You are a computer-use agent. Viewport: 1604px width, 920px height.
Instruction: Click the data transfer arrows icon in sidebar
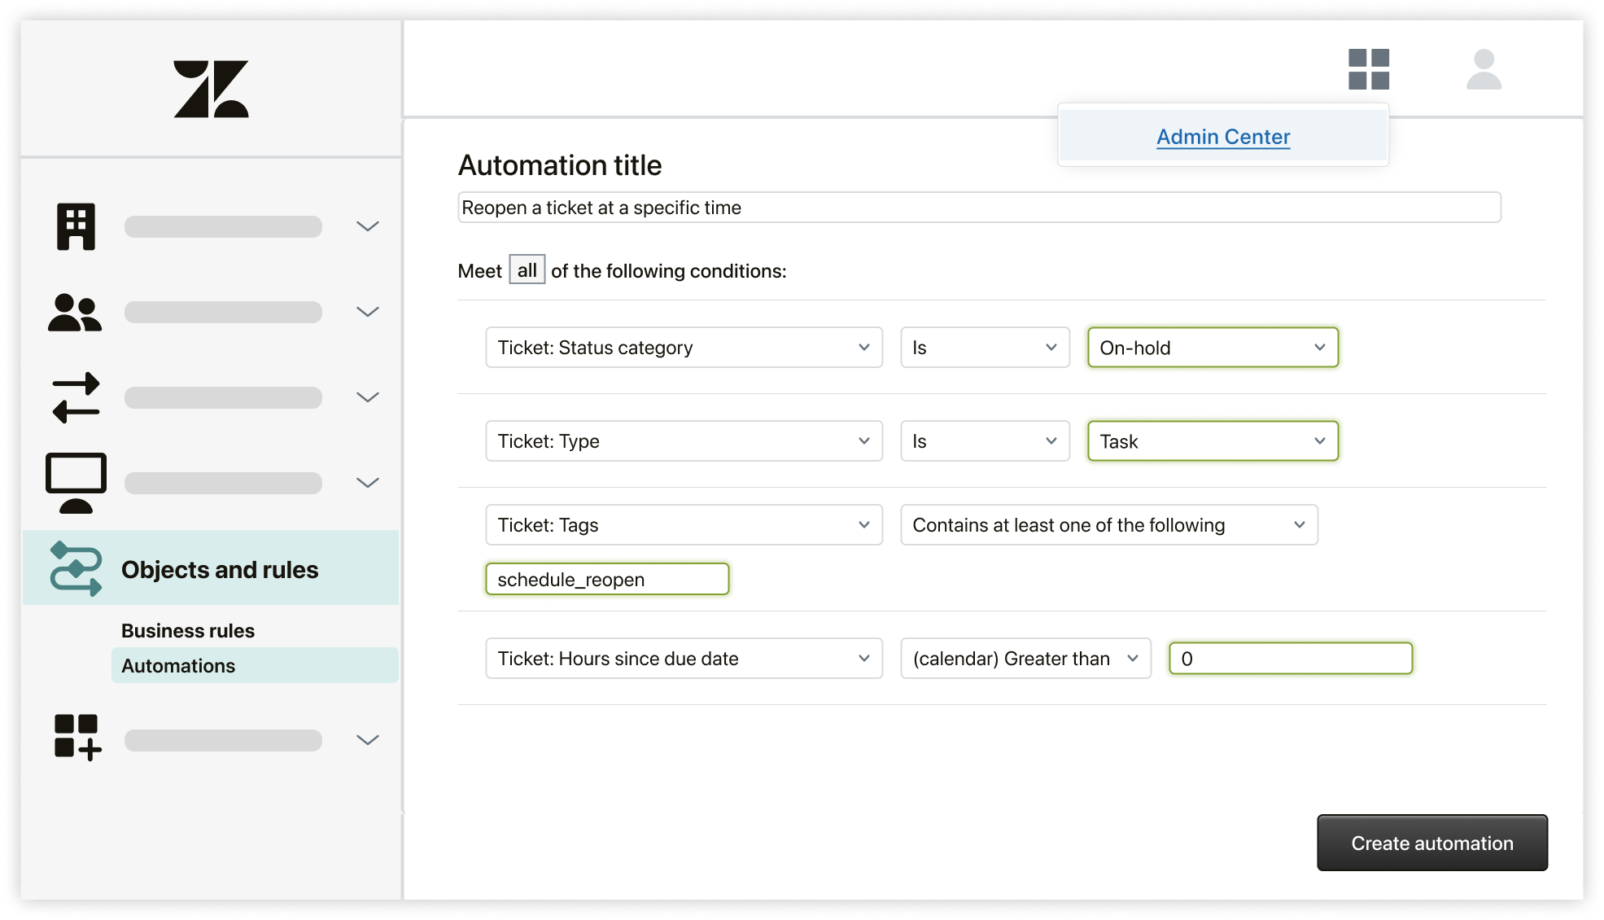pyautogui.click(x=75, y=398)
